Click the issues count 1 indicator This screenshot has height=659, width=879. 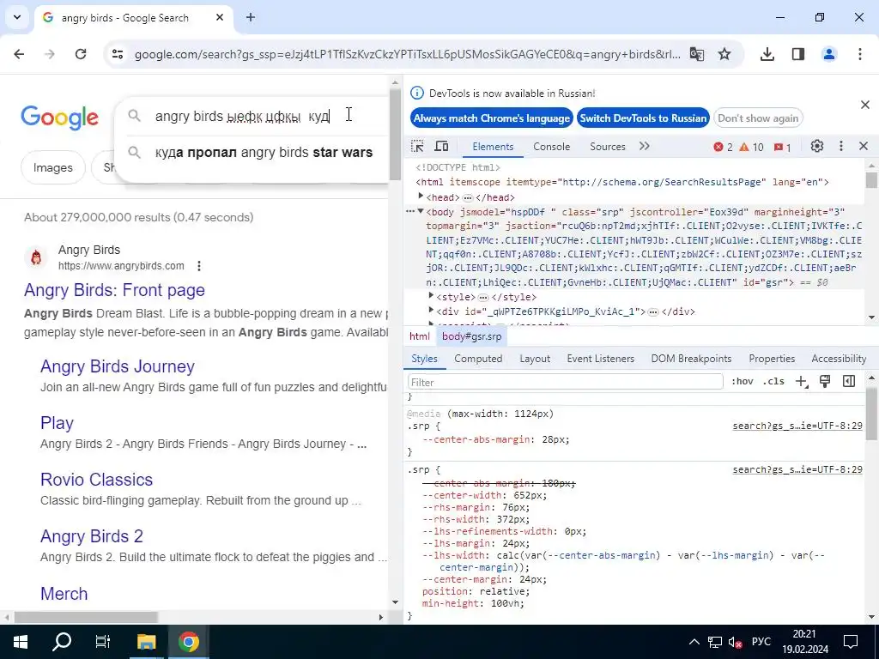(783, 148)
